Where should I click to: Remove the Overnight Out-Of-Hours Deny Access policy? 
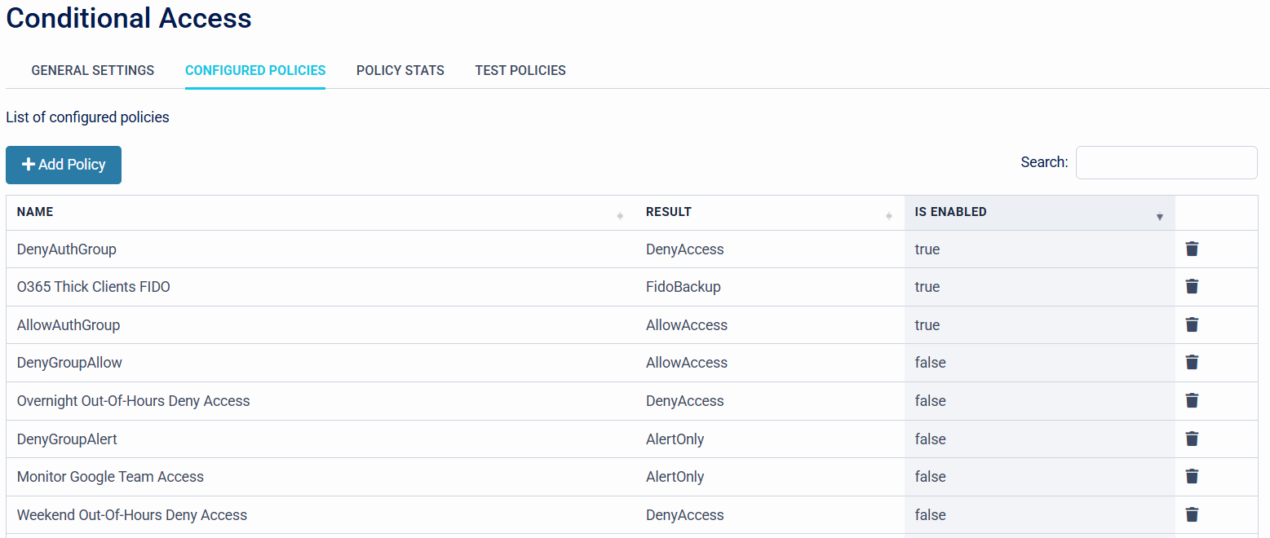click(1192, 400)
